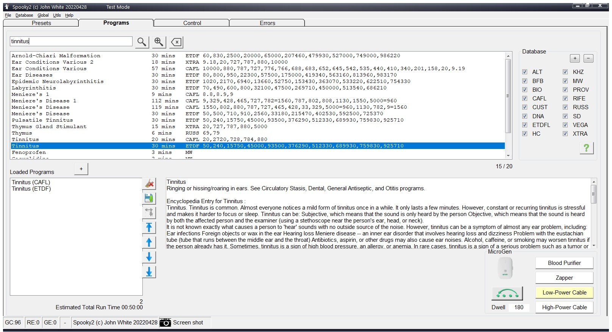The height and width of the screenshot is (332, 612).
Task: Expand databases with the plus button
Action: (575, 58)
